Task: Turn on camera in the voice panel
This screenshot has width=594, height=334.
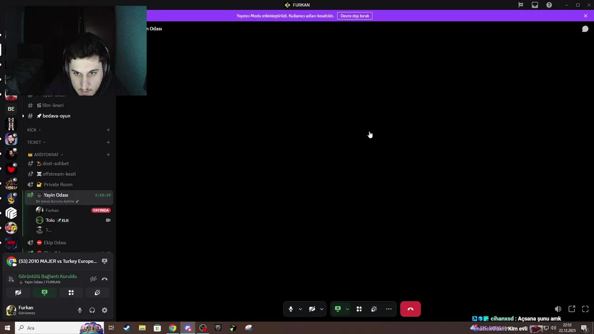Action: (18, 293)
